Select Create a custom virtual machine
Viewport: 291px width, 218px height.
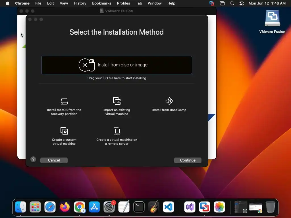tap(64, 136)
